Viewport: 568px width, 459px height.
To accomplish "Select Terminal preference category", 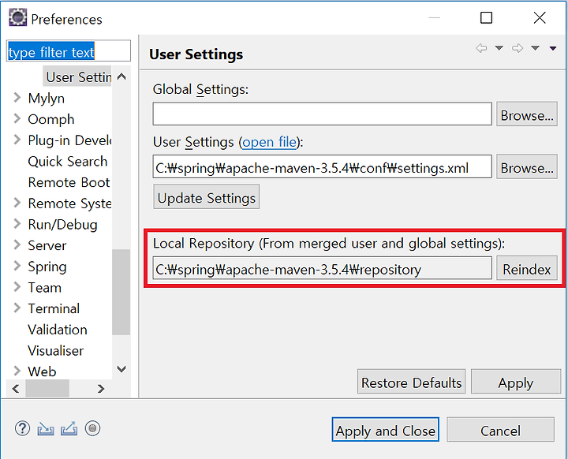I will point(54,308).
